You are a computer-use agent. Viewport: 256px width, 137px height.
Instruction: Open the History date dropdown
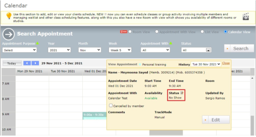206,64
